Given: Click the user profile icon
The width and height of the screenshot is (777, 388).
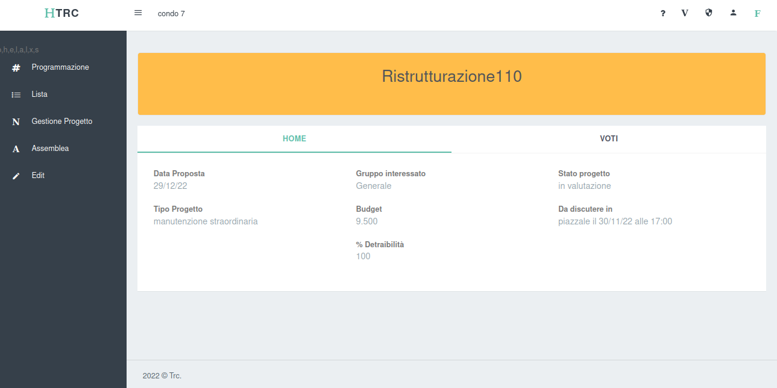Looking at the screenshot, I should pos(733,13).
